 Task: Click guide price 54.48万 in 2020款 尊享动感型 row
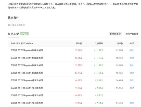119,80
